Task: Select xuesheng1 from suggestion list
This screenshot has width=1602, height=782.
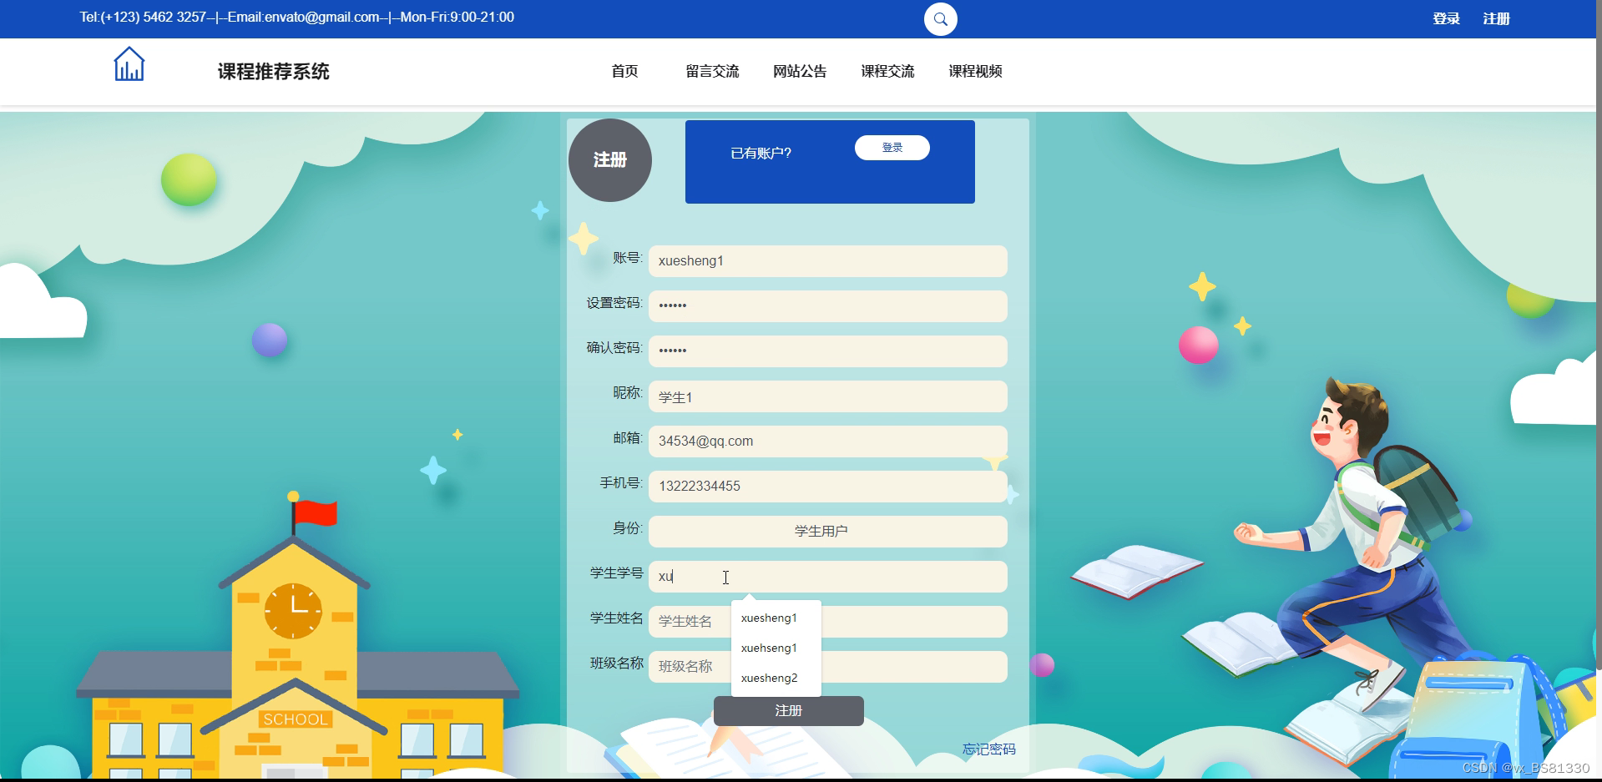Action: (x=776, y=618)
